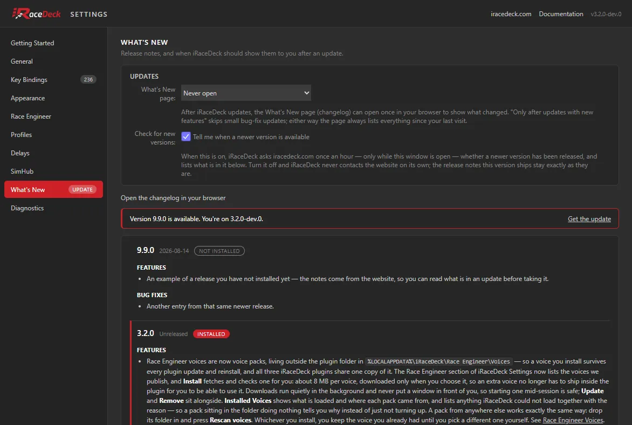
Task: Toggle 'Tell me when a newer version' checkbox
Action: [186, 136]
